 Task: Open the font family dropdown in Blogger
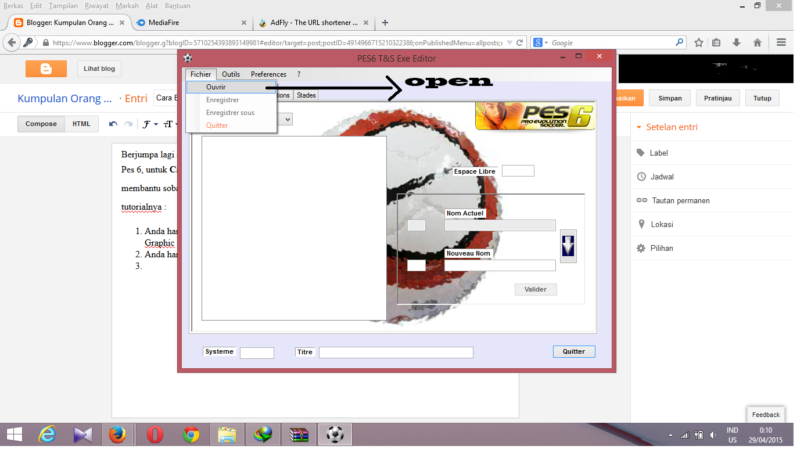click(x=150, y=124)
